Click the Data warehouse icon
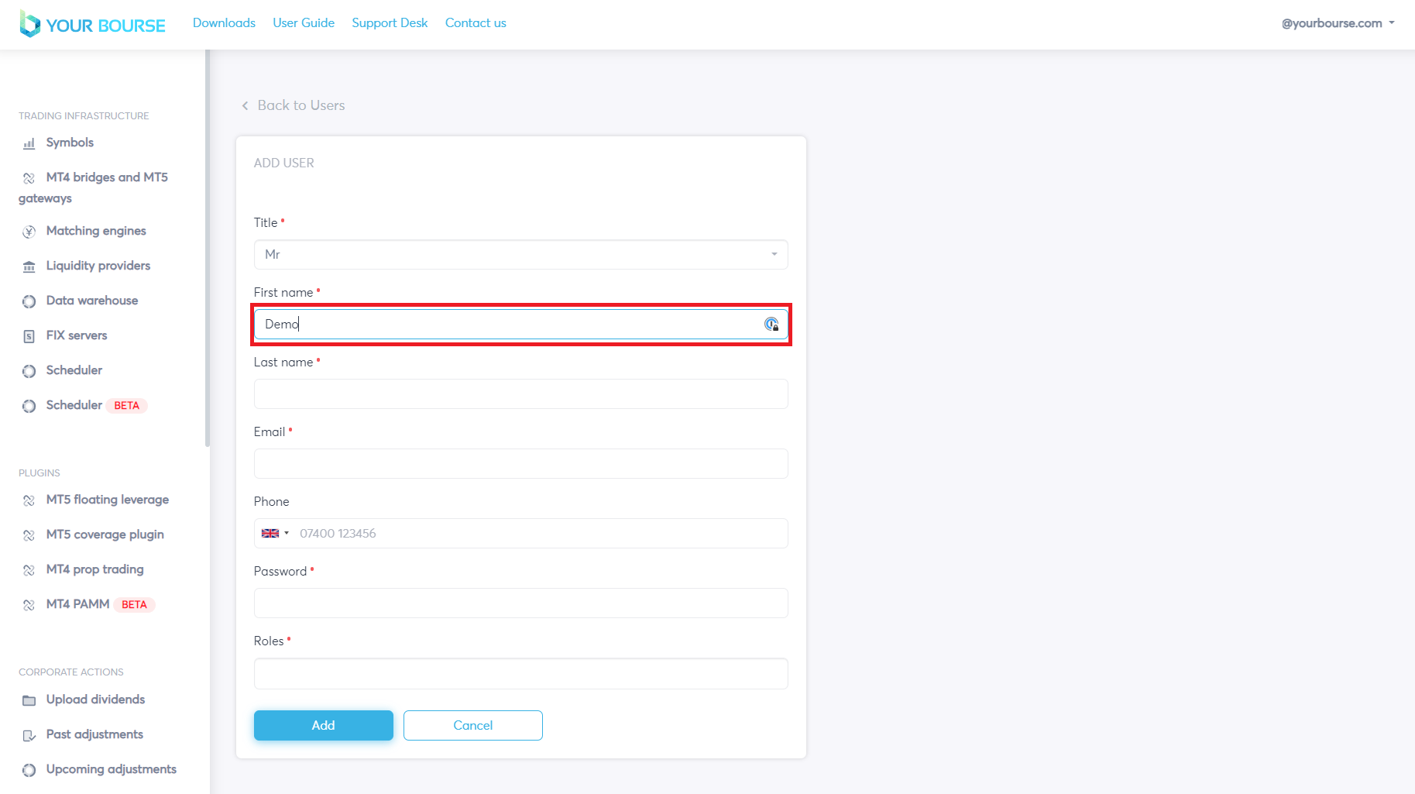 (x=29, y=301)
